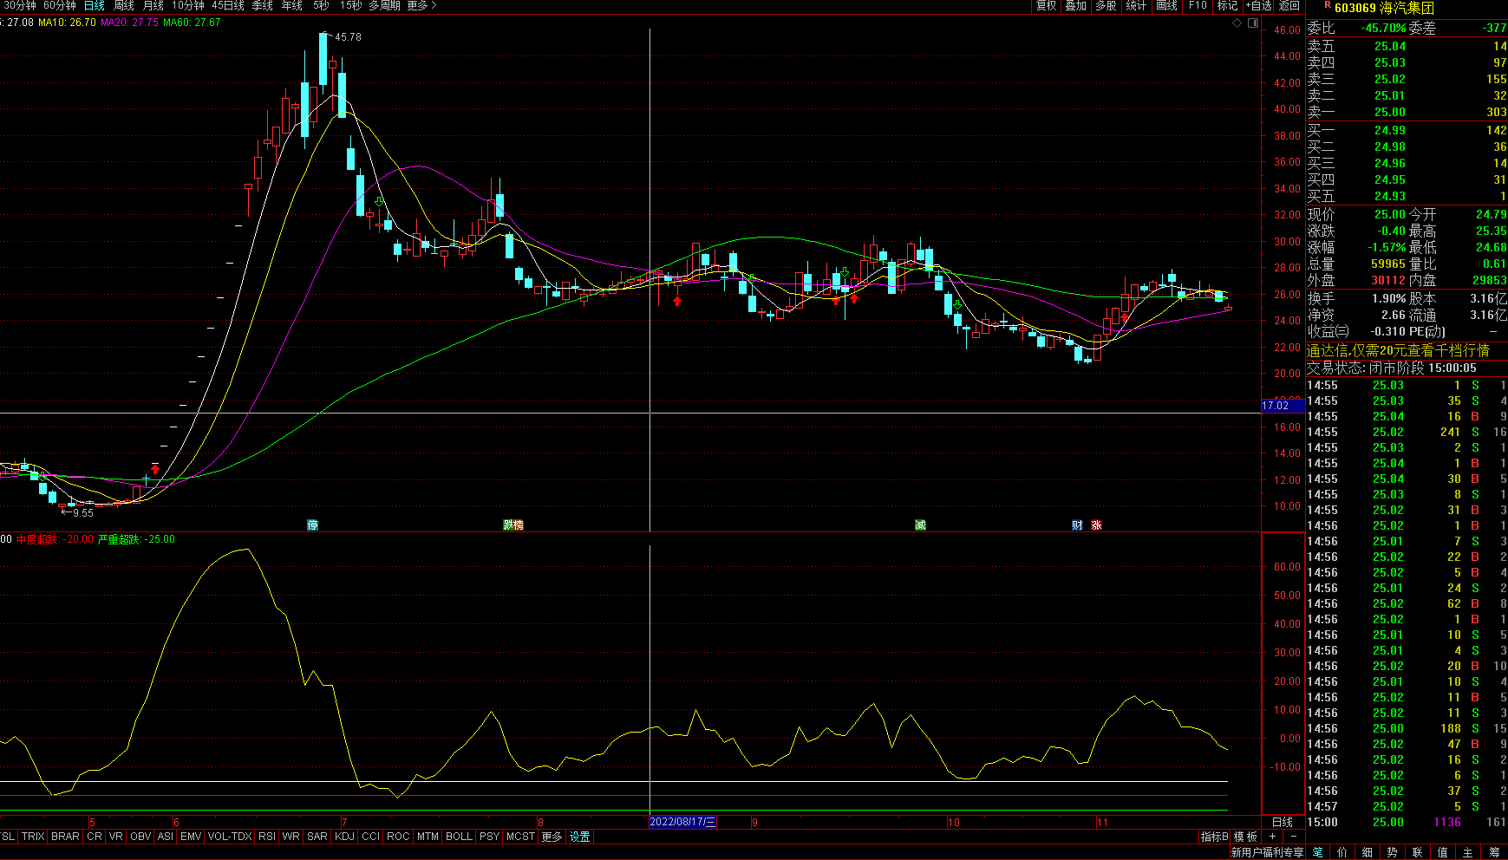
Task: Select the ASI indicator tab
Action: pos(166,837)
